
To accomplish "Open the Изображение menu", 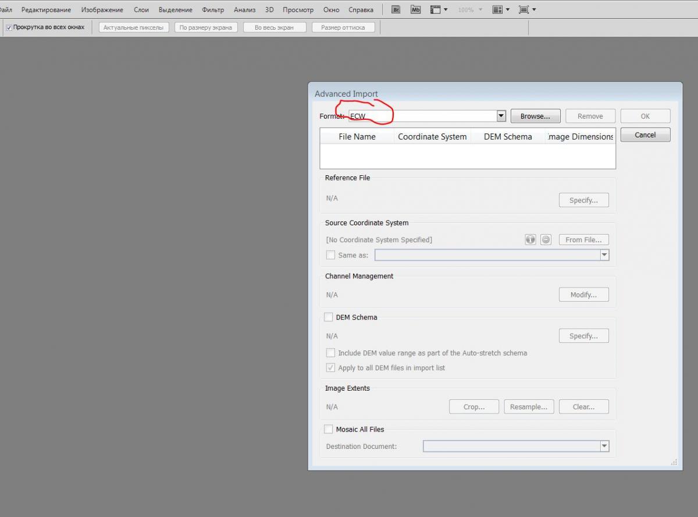I will [102, 10].
